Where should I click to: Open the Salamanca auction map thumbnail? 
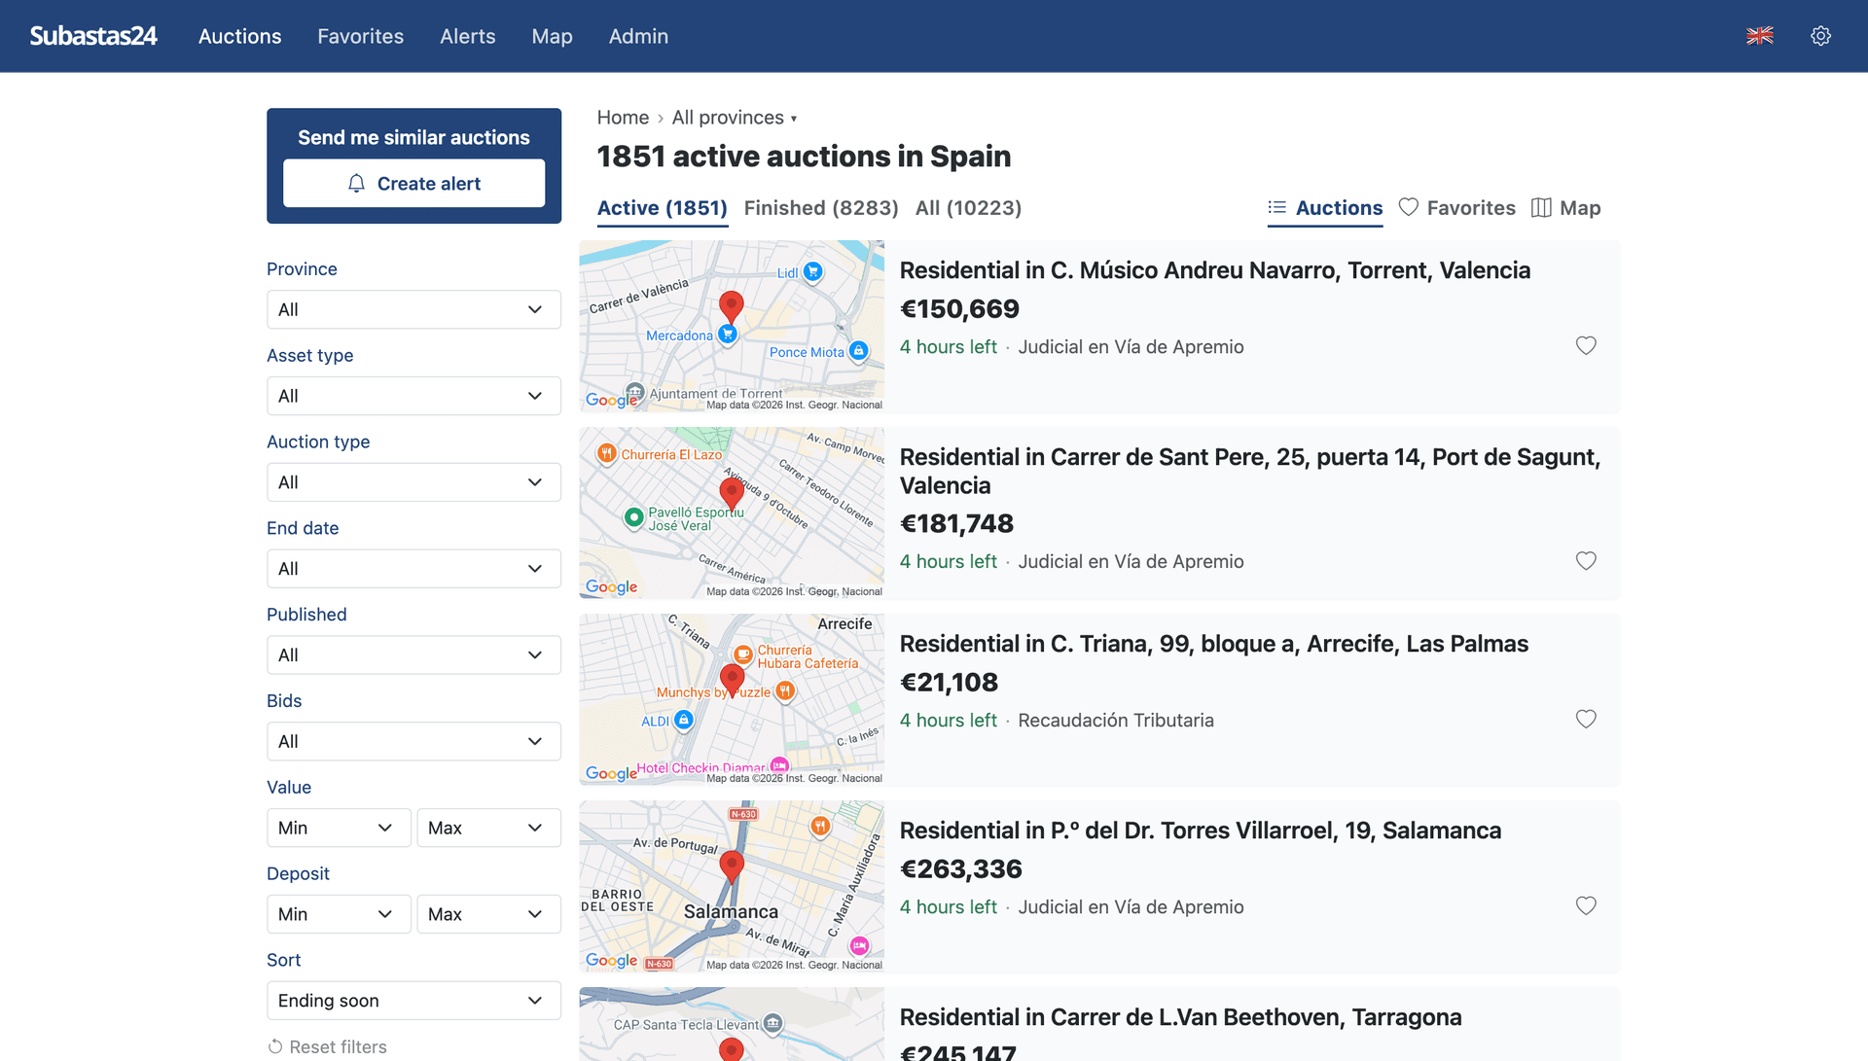click(732, 886)
